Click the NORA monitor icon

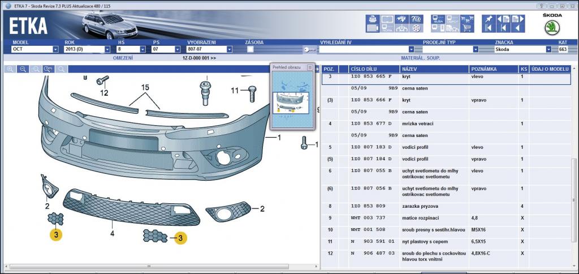pyautogui.click(x=387, y=28)
